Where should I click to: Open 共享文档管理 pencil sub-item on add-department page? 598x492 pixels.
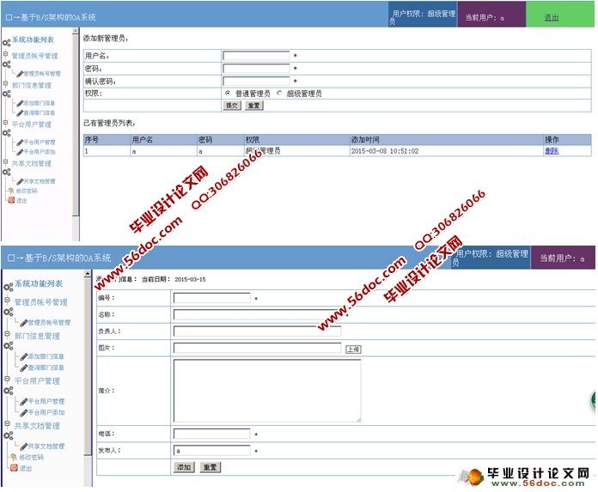pos(42,446)
